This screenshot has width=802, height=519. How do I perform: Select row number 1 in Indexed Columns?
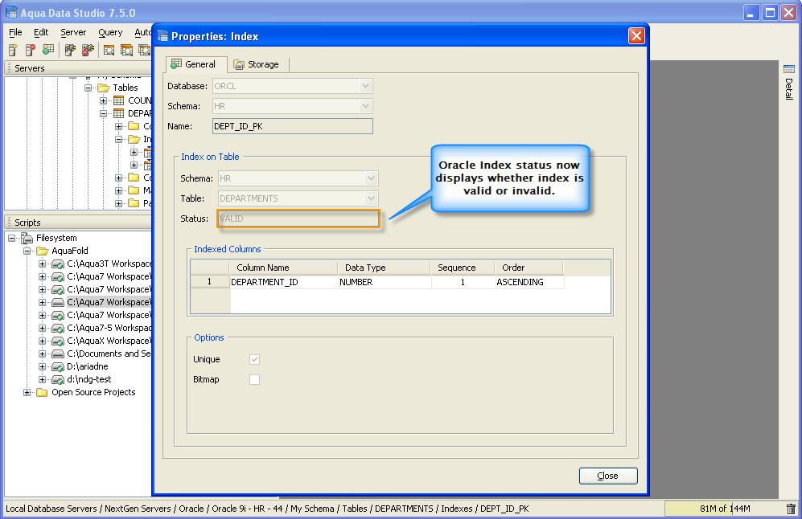(x=210, y=282)
